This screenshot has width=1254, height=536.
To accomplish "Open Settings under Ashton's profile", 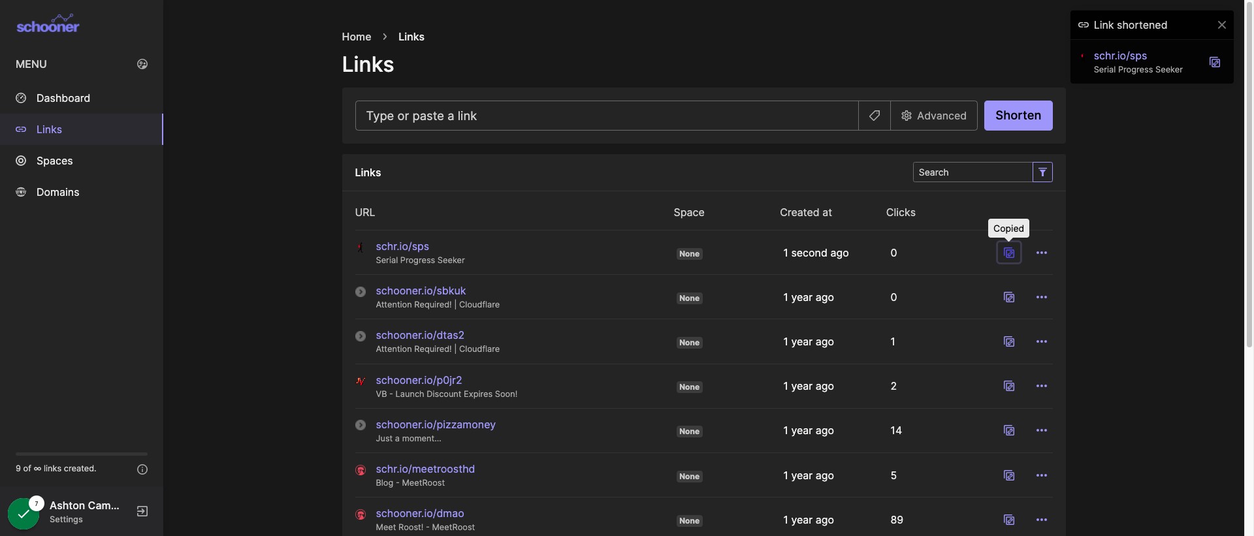I will [x=66, y=519].
